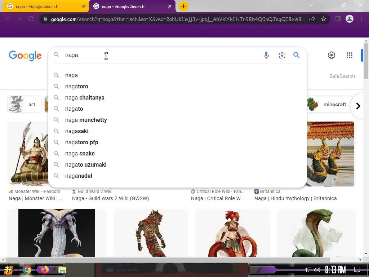The image size is (369, 277).
Task: Share this page icon in address bar
Action: tap(312, 19)
